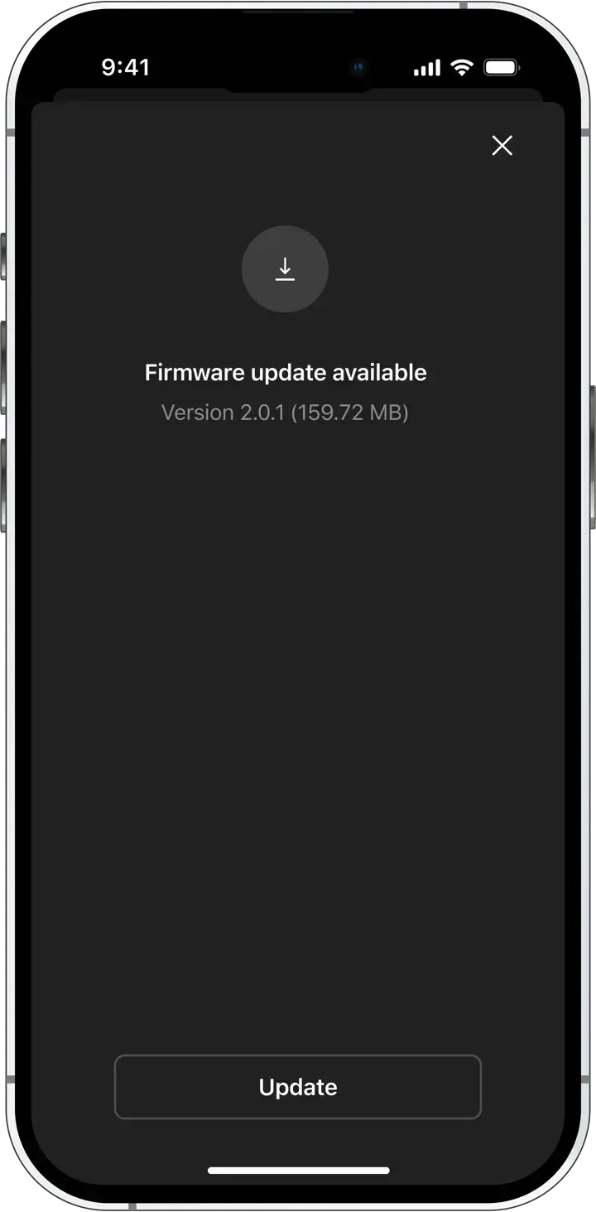Tap the sheet background behind the modal

298,94
